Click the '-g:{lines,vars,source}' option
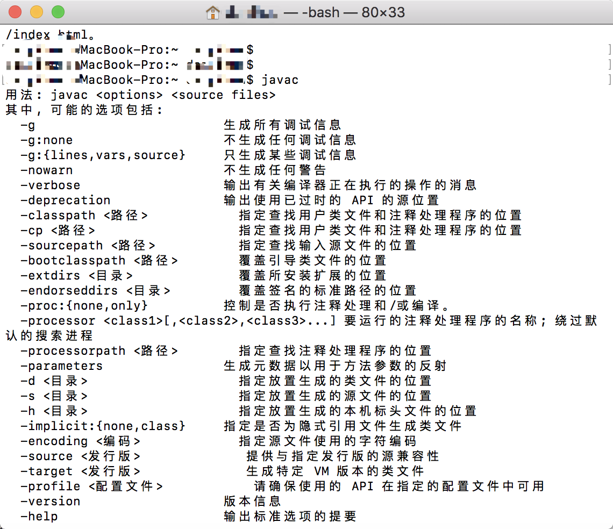The image size is (613, 529). tap(103, 155)
